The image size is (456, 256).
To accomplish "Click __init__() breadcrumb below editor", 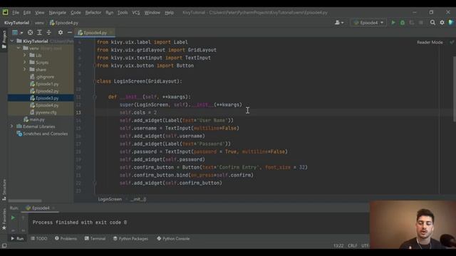I will point(138,199).
